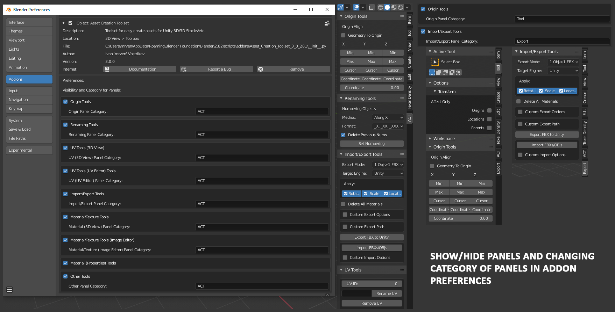
Task: Click the Set Numbering button
Action: 372,144
